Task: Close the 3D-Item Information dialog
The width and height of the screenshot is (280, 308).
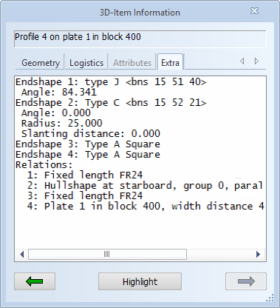Action: coord(254,11)
